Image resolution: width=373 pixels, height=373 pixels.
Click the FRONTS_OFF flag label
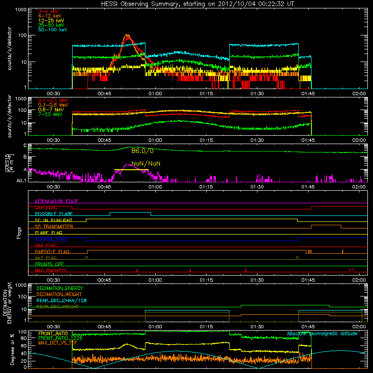click(x=49, y=264)
